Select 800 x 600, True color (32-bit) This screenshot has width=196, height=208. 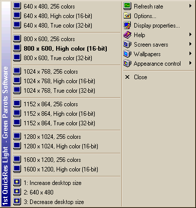coord(67,58)
